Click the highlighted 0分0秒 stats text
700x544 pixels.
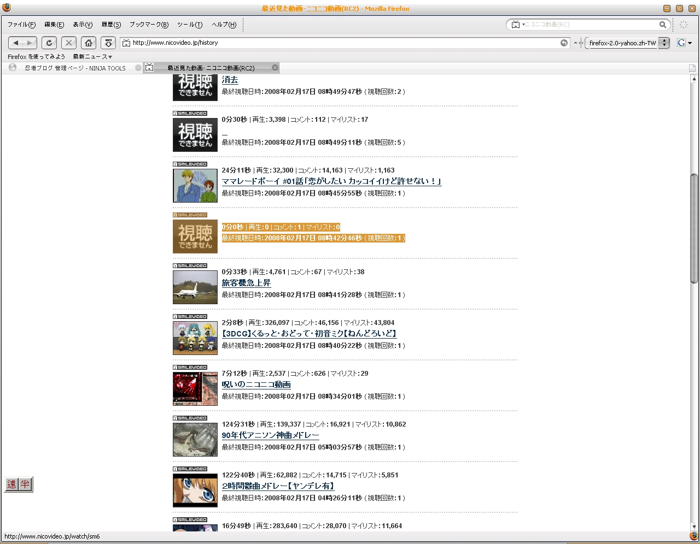[x=281, y=227]
